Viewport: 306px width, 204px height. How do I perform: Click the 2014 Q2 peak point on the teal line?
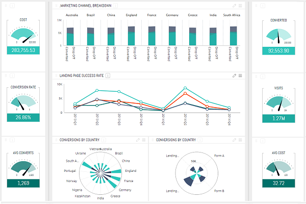[x=185, y=88]
